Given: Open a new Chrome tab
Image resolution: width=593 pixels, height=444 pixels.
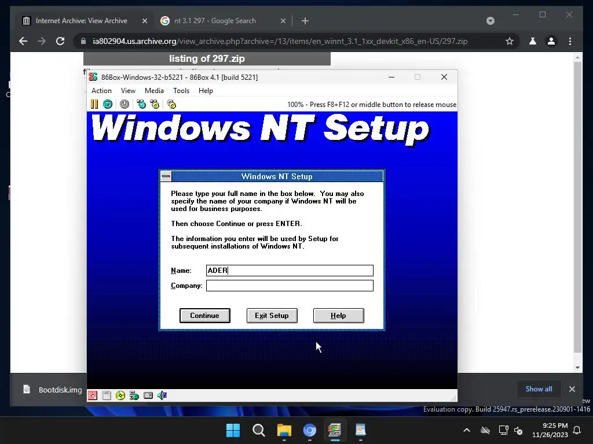Looking at the screenshot, I should [305, 21].
